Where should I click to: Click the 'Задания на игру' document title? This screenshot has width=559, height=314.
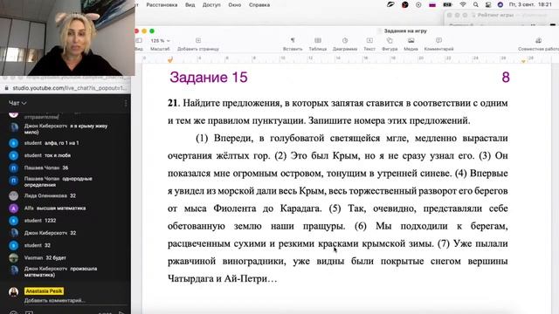[405, 31]
